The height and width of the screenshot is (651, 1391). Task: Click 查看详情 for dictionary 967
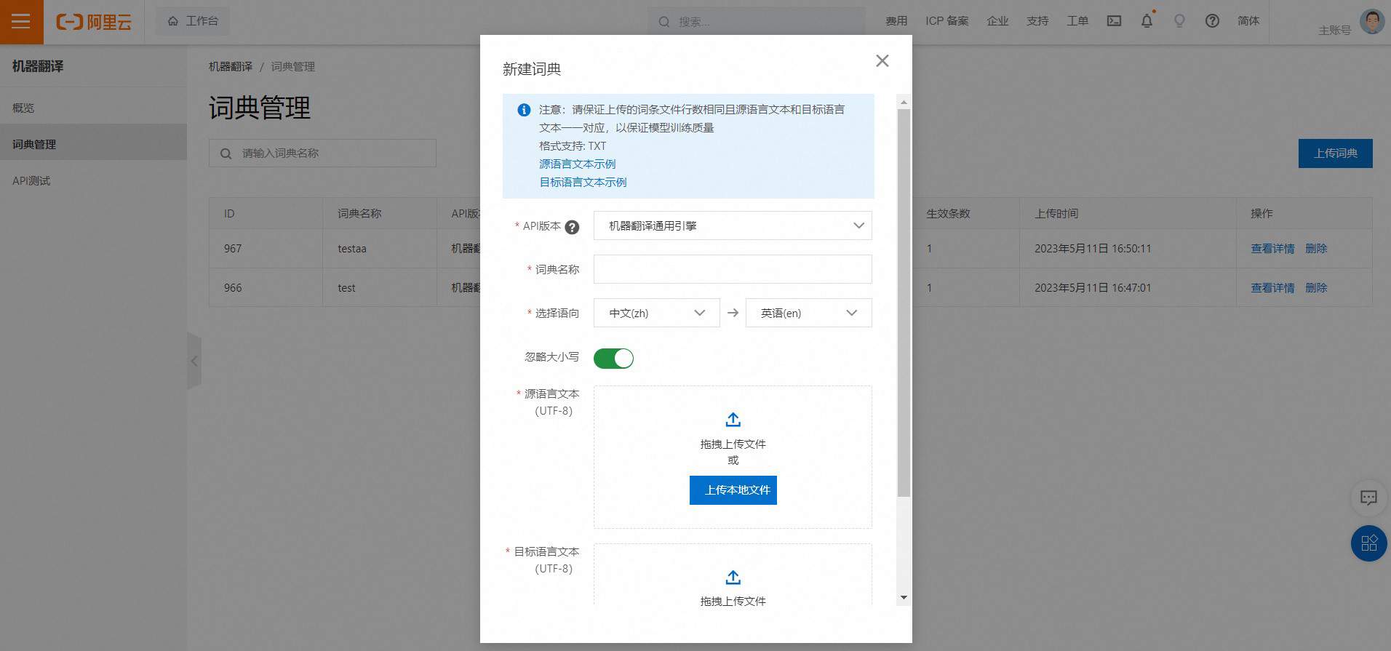1272,249
